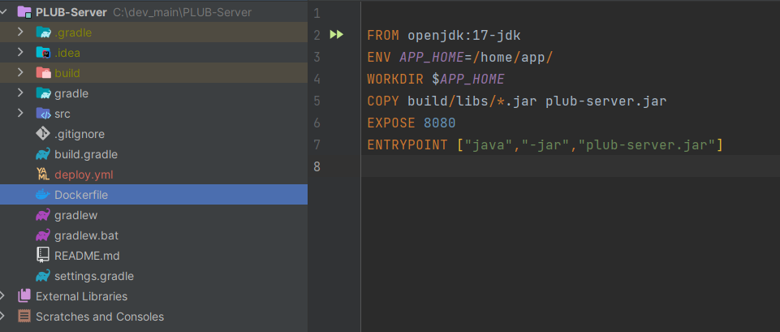This screenshot has width=780, height=332.
Task: Open the settings.gradle file
Action: [94, 276]
